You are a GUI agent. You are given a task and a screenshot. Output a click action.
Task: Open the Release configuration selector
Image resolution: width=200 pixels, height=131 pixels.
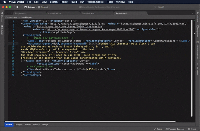pyautogui.click(x=30, y=7)
